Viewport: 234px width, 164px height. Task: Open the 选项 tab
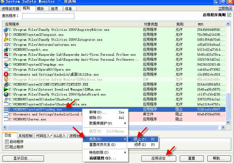[56, 8]
